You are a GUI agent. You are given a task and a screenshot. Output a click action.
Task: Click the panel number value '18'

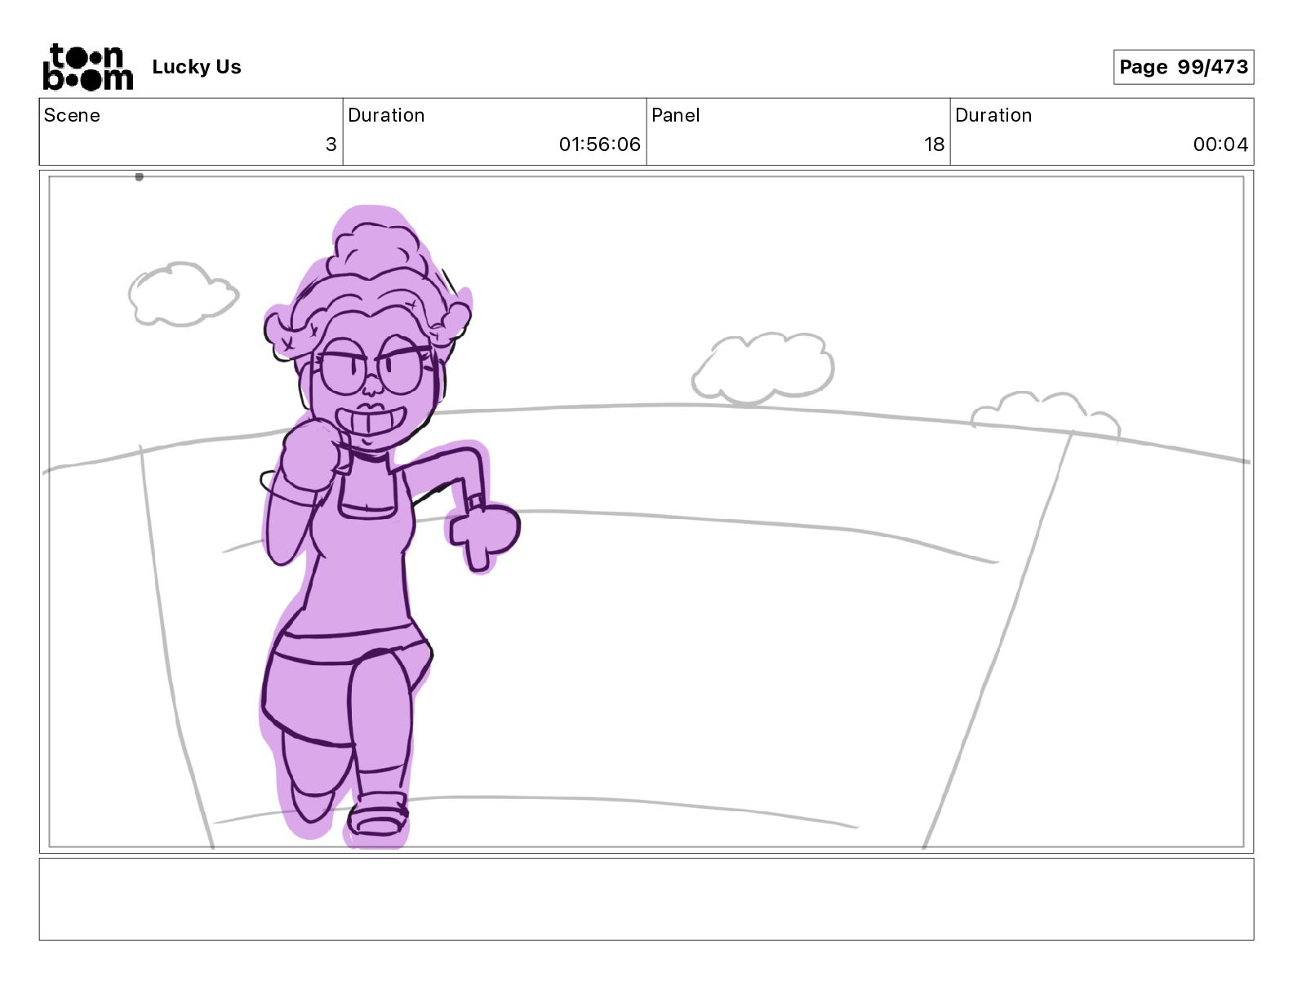tap(934, 144)
